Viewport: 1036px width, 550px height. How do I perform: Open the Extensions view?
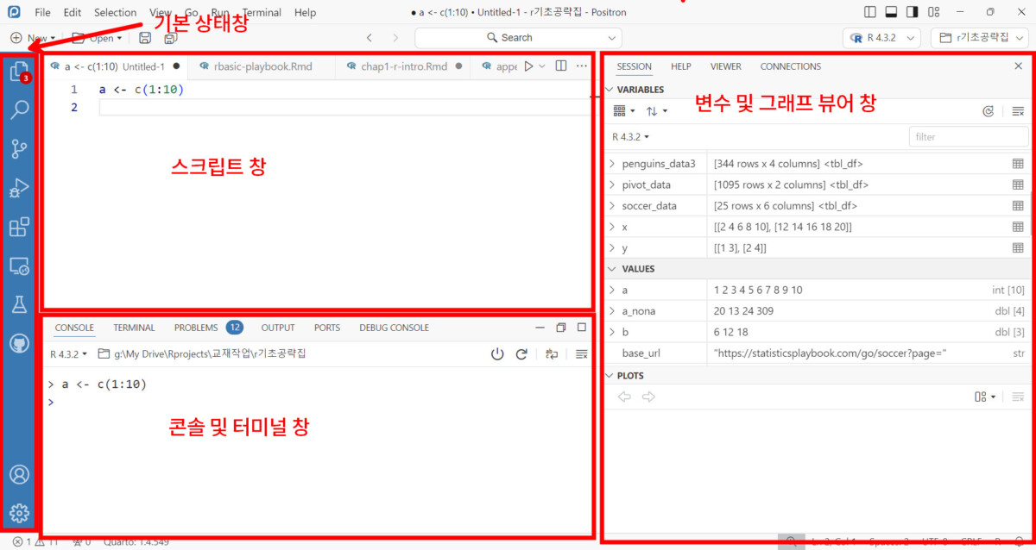pos(19,227)
